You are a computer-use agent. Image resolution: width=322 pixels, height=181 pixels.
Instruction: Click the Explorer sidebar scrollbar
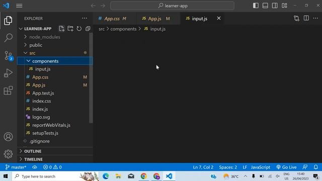[91, 78]
